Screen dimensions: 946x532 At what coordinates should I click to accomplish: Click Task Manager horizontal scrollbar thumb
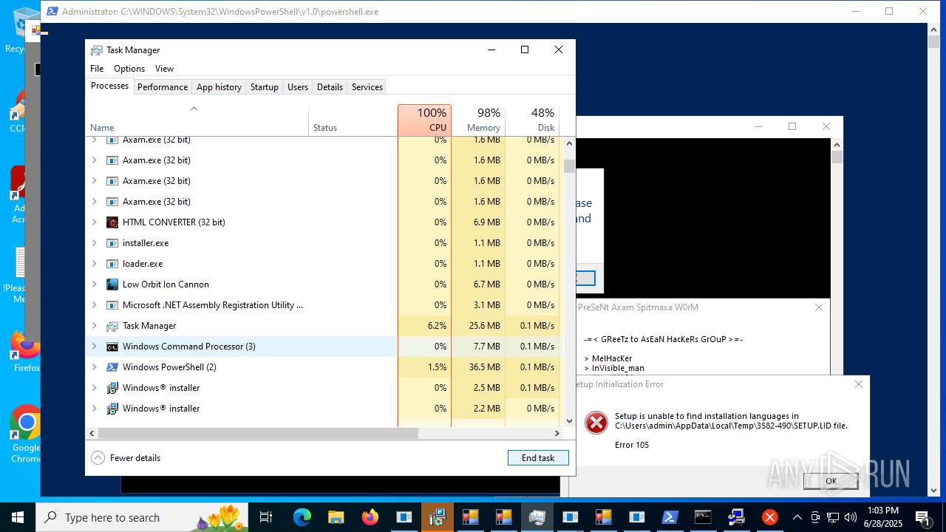tap(258, 433)
